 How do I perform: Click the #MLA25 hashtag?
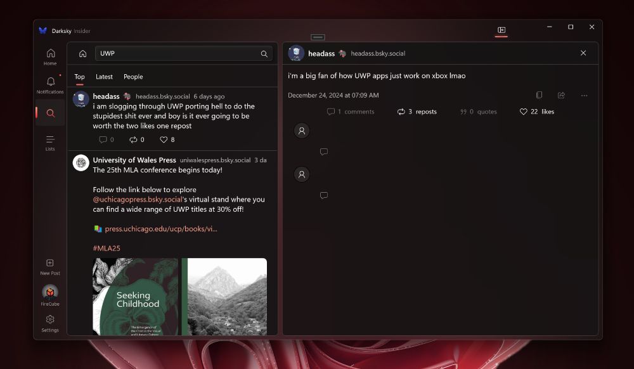click(107, 248)
